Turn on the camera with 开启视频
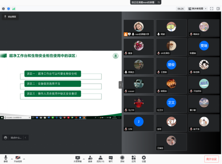 coord(18,158)
